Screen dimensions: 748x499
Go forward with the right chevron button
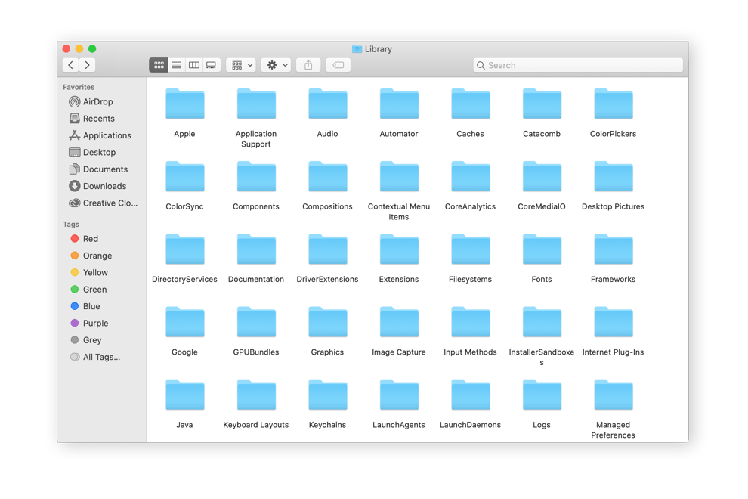(88, 65)
